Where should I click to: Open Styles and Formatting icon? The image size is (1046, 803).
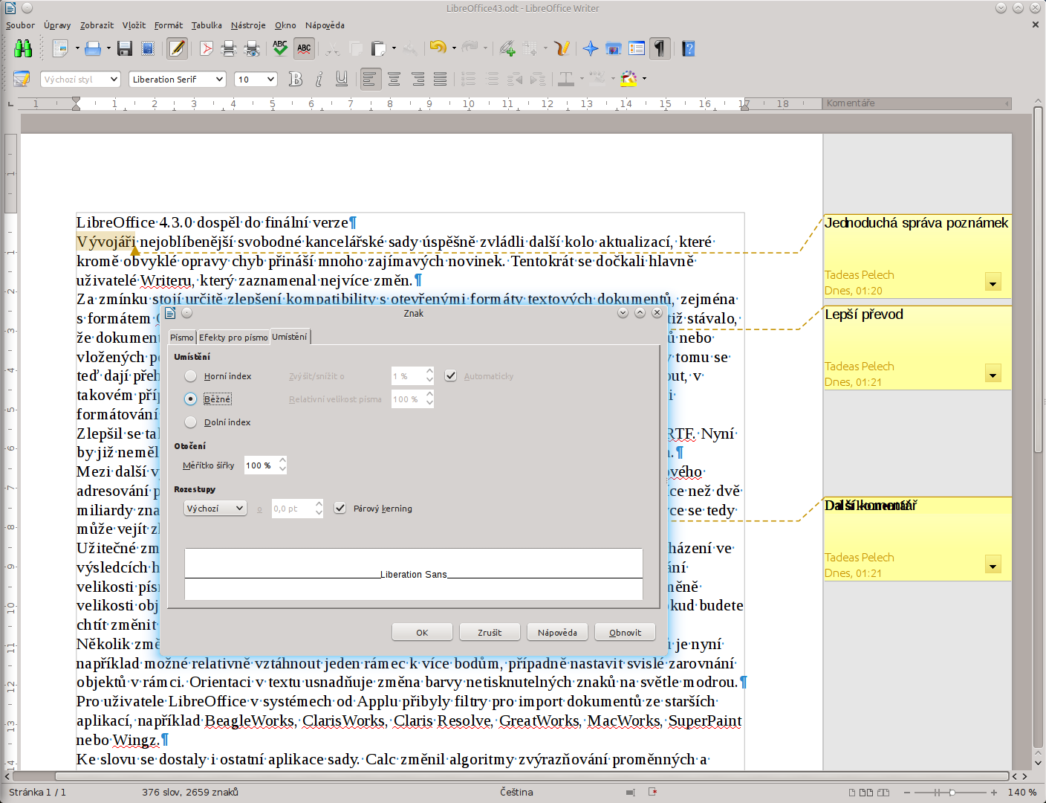[x=22, y=79]
